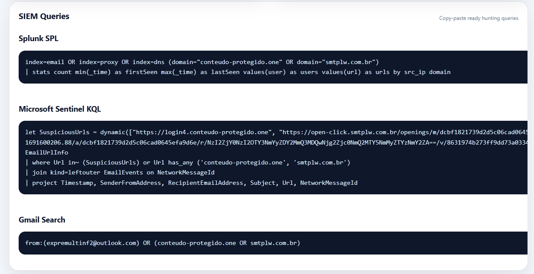
Task: Click the "Splunk SPL" heading
Action: coord(39,39)
